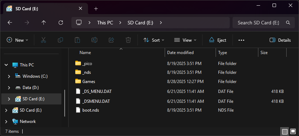Click the _DS_MENU.DAT file icon
The image size is (299, 136).
pyautogui.click(x=78, y=91)
